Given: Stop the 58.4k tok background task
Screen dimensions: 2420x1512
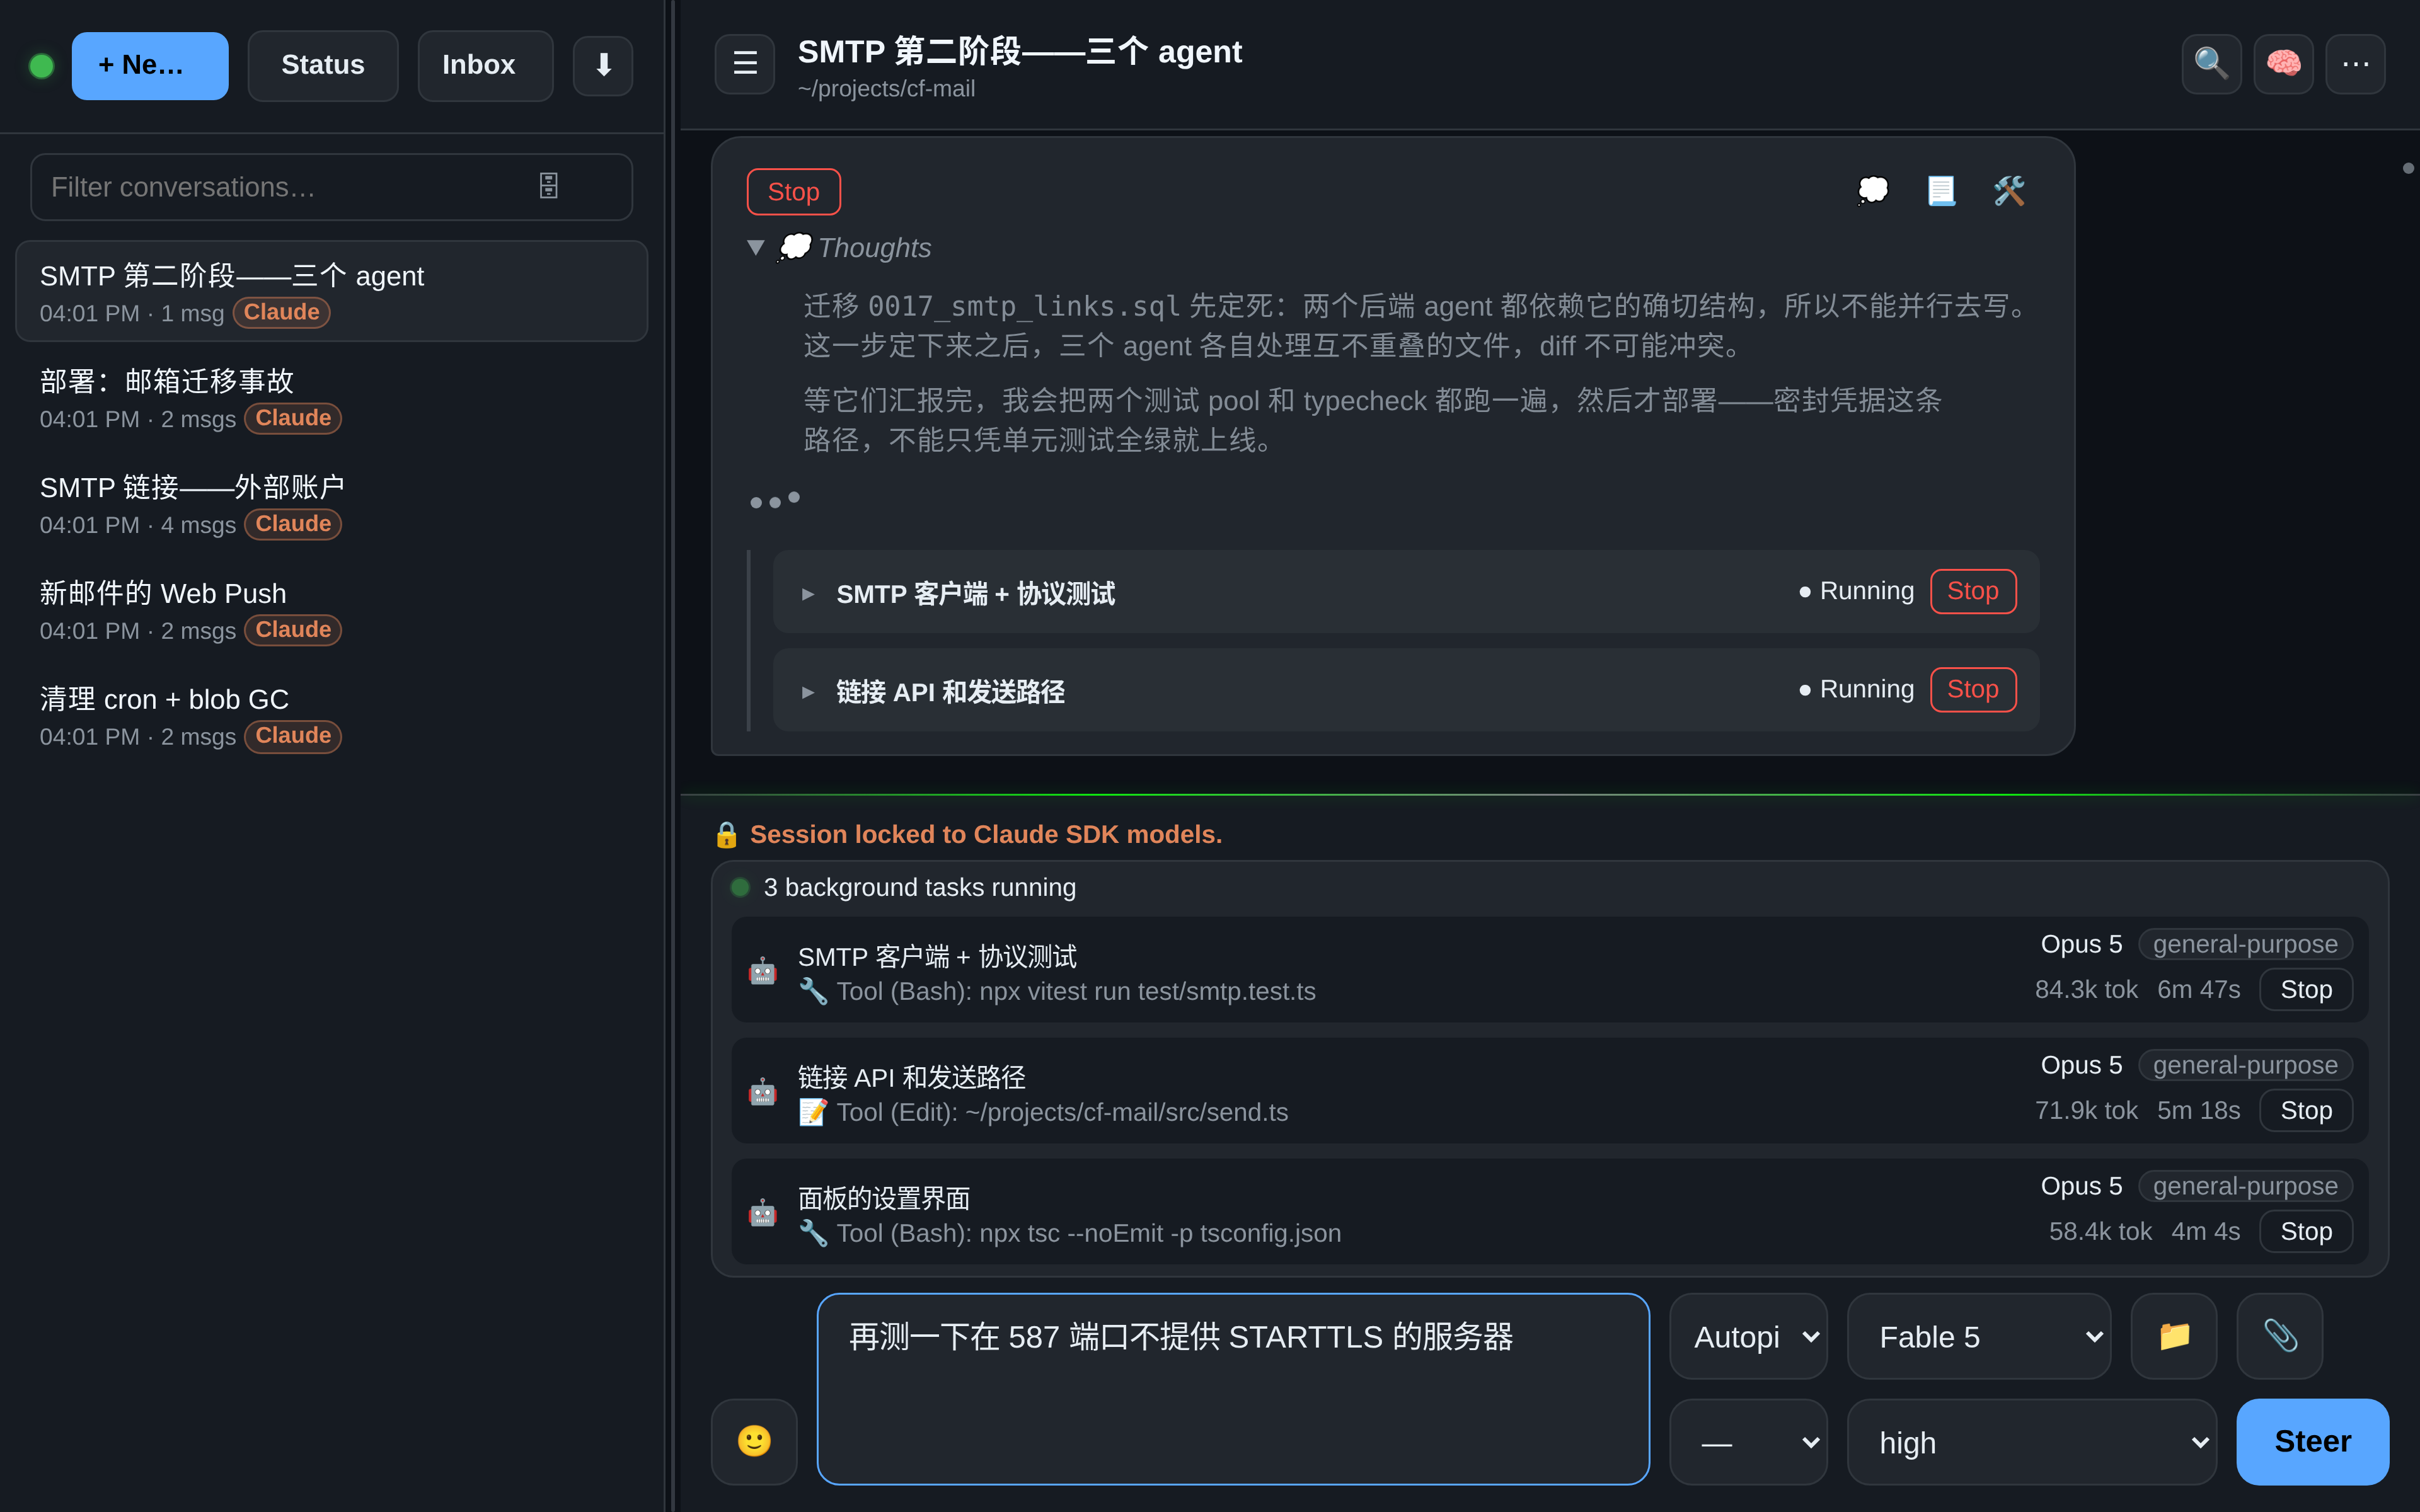Looking at the screenshot, I should tap(2305, 1231).
